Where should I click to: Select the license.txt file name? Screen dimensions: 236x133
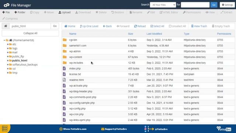75,74
